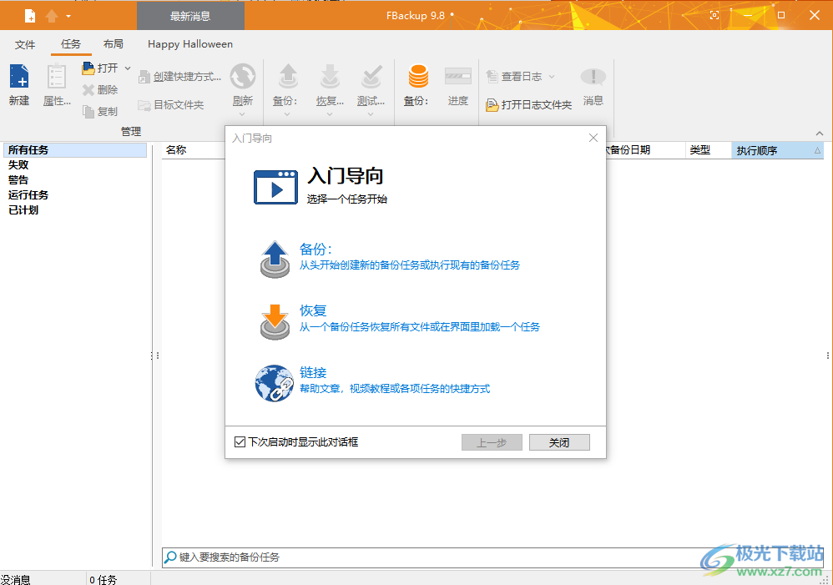Click the ribbon Test (测试) checkmark icon
Screen dimensions: 833x585
click(x=371, y=77)
